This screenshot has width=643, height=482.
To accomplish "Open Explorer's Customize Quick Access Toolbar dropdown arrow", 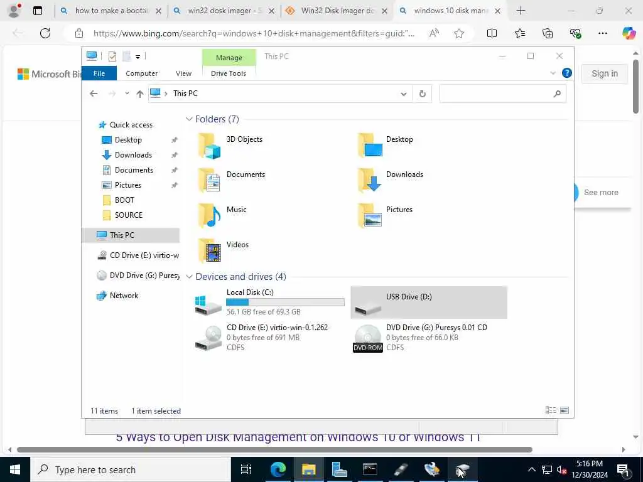I will point(138,57).
